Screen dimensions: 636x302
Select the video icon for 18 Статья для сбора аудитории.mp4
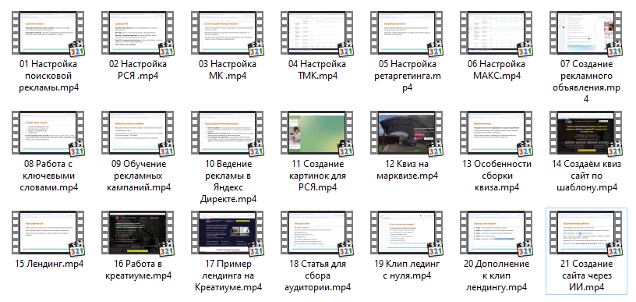click(318, 233)
